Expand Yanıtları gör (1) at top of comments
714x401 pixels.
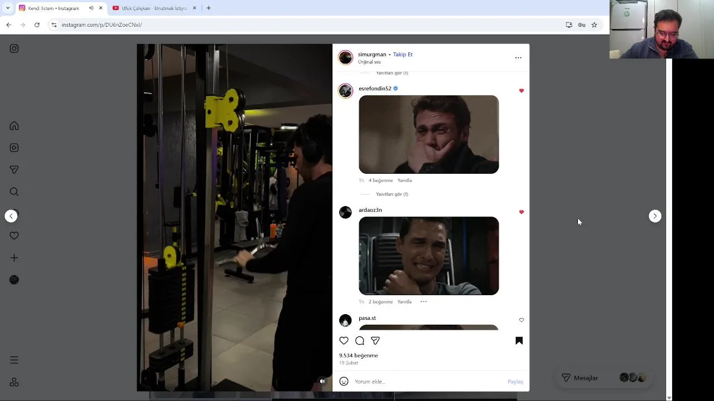point(392,73)
